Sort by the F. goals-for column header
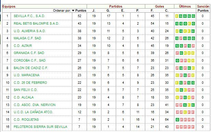The height and width of the screenshot is (132, 211). [152, 11]
